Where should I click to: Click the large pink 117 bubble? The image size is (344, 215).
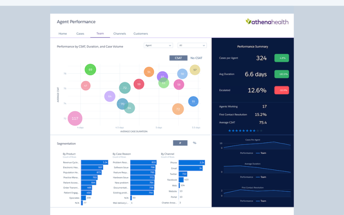click(x=75, y=119)
